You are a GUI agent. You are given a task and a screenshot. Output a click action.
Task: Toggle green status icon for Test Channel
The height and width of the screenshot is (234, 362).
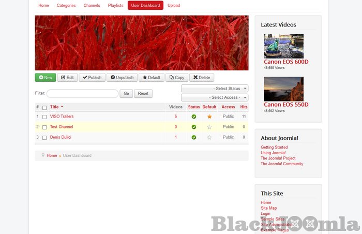click(x=194, y=127)
